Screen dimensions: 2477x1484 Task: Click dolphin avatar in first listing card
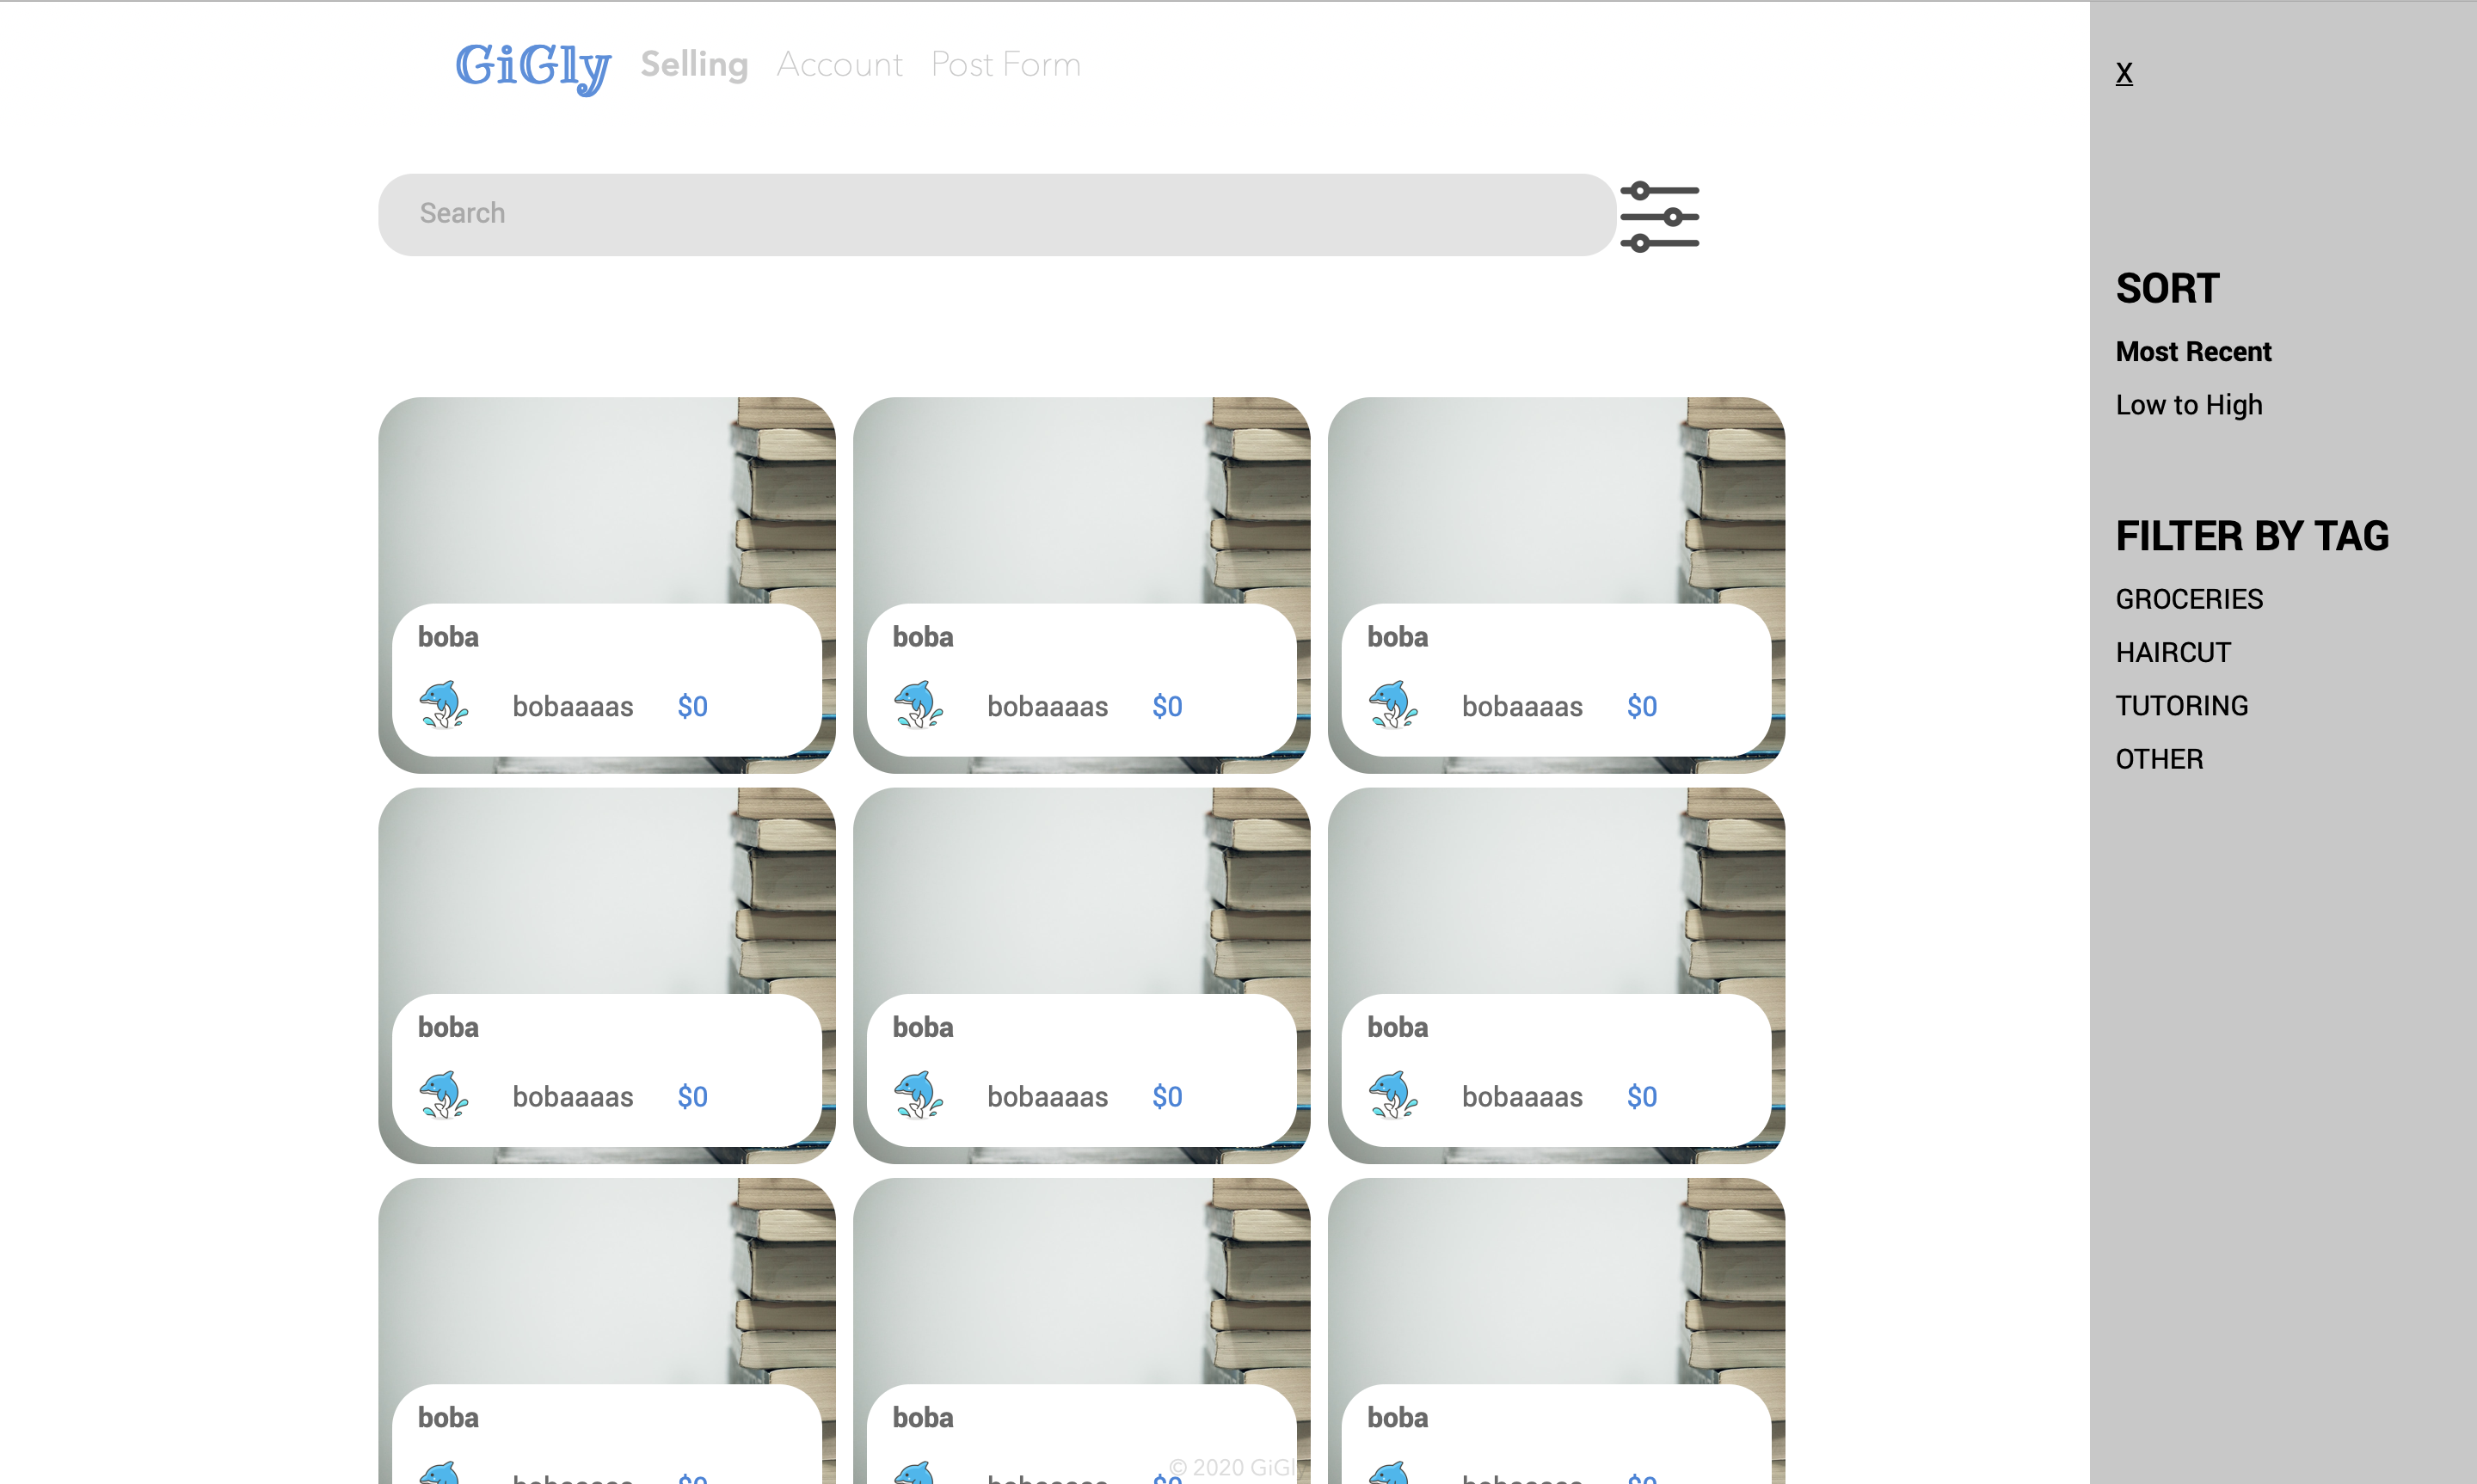click(x=444, y=705)
